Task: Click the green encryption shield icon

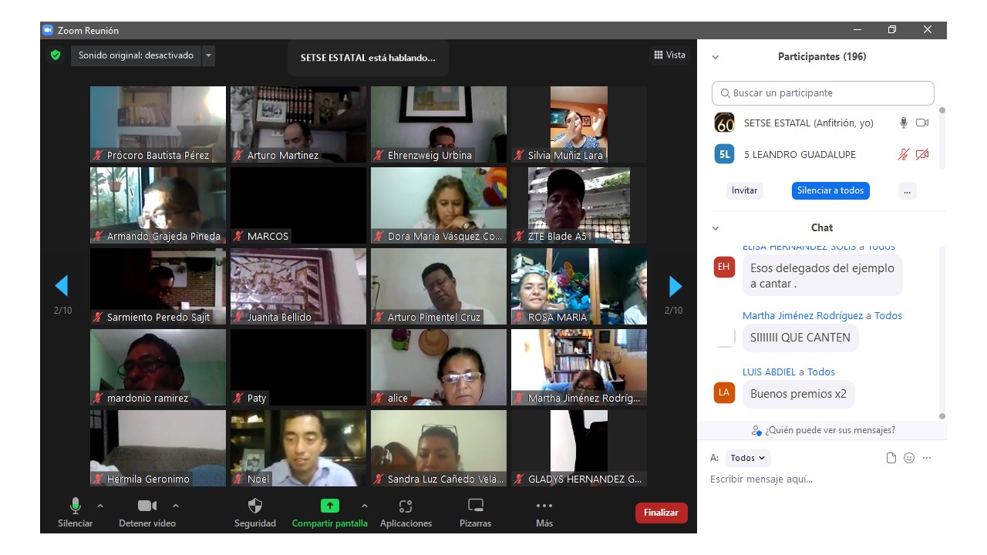Action: click(x=55, y=55)
